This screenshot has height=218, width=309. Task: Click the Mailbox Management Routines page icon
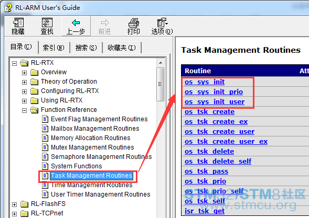[45, 129]
